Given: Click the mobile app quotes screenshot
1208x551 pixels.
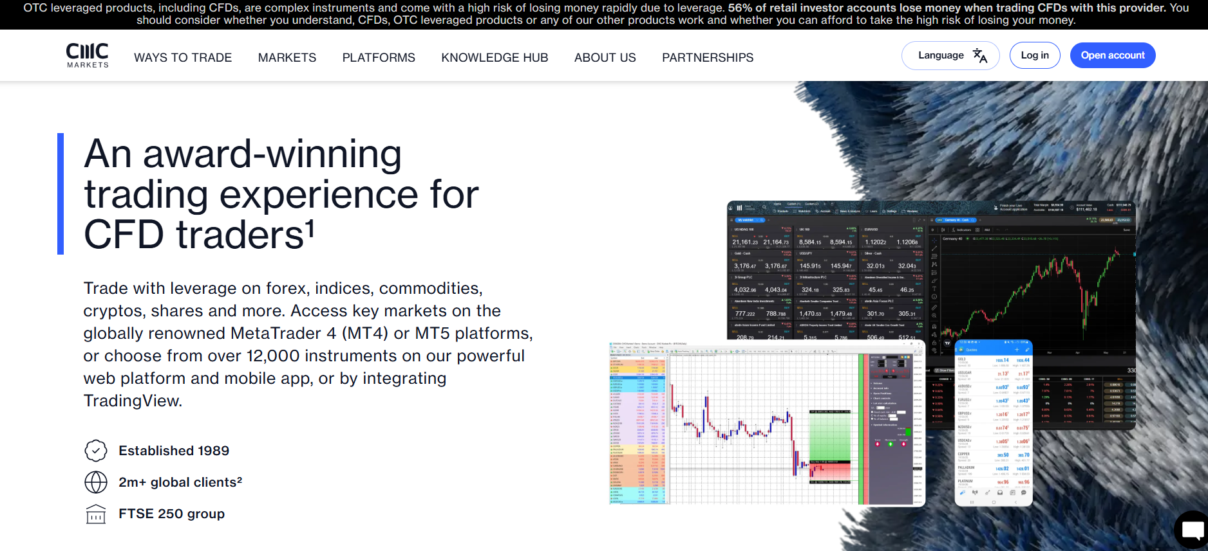Looking at the screenshot, I should tap(993, 423).
